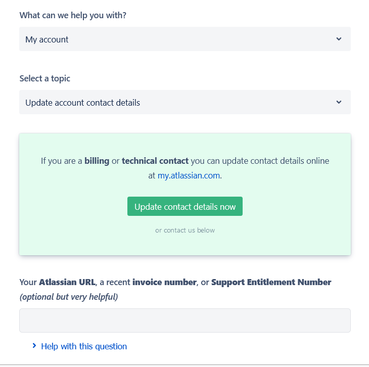Select the 'My account' value text
Viewport: 369px width, 367px height.
click(47, 39)
